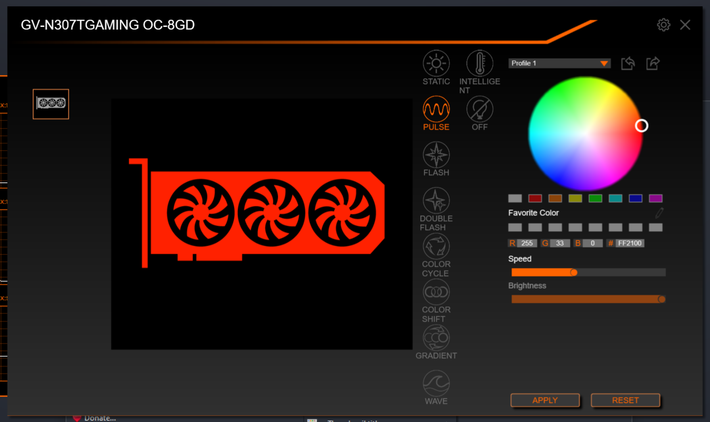This screenshot has height=422, width=710.
Task: Open the Profile 1 dropdown
Action: pyautogui.click(x=559, y=63)
